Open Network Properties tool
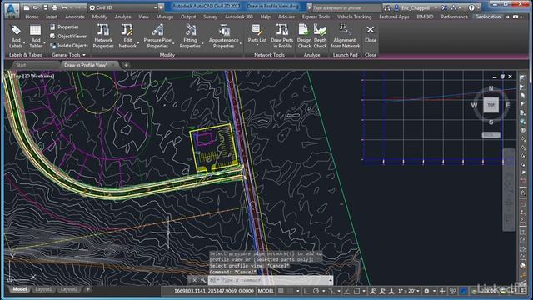Screen dimensions: 533x300 pyautogui.click(x=103, y=37)
